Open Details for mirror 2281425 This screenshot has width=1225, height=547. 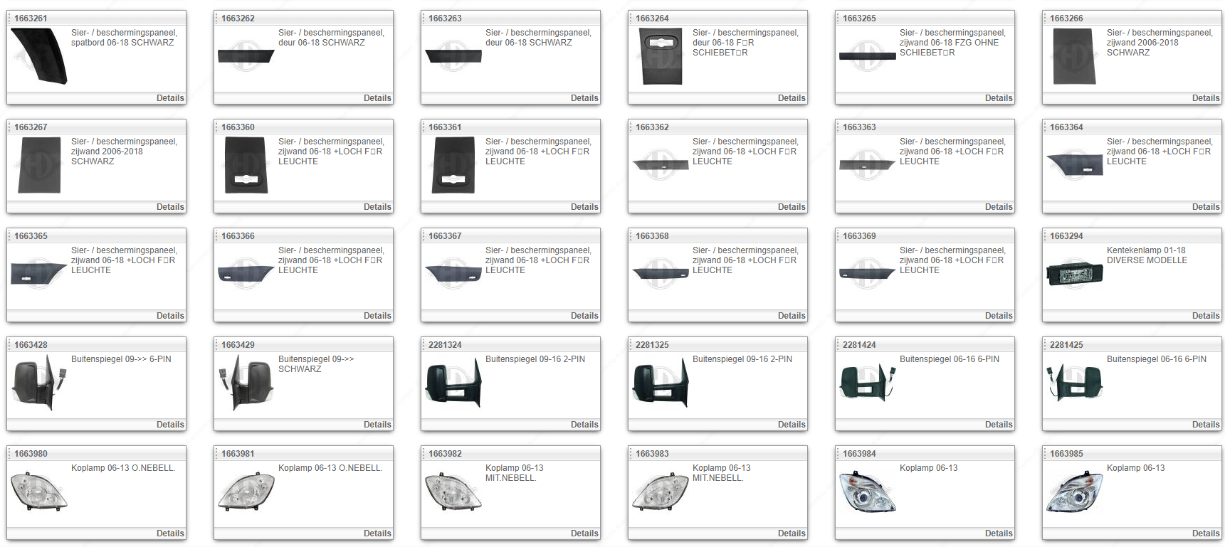(1206, 425)
